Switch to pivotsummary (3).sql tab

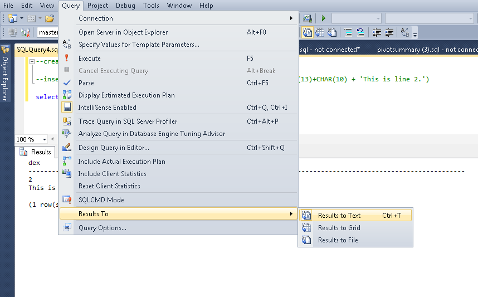pos(423,50)
